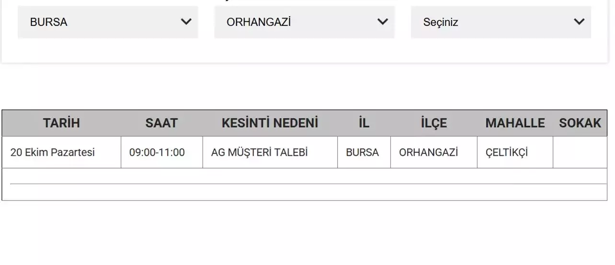Click the chevron arrow beside Seçiniz
The height and width of the screenshot is (265, 615).
pyautogui.click(x=579, y=22)
